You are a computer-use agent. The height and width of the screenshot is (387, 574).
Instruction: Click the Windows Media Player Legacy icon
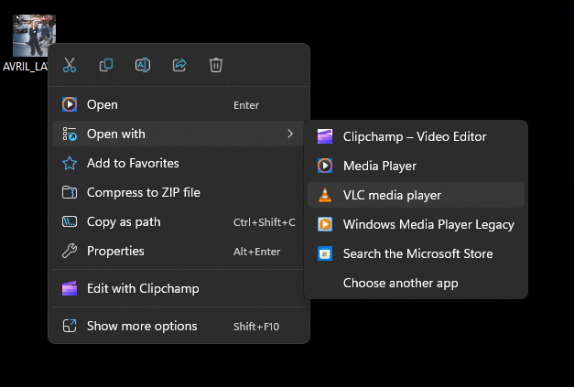325,224
